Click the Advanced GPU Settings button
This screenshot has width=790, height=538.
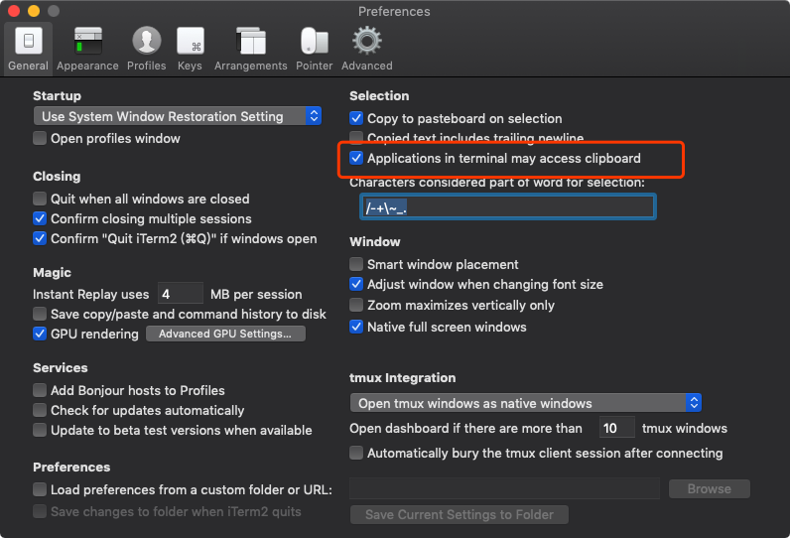(x=225, y=334)
